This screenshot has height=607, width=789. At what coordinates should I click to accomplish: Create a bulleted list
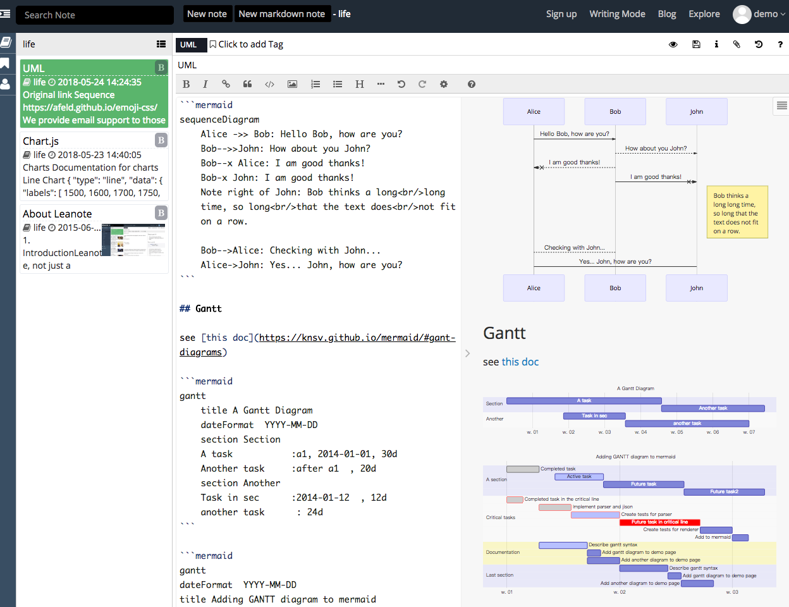pyautogui.click(x=338, y=84)
